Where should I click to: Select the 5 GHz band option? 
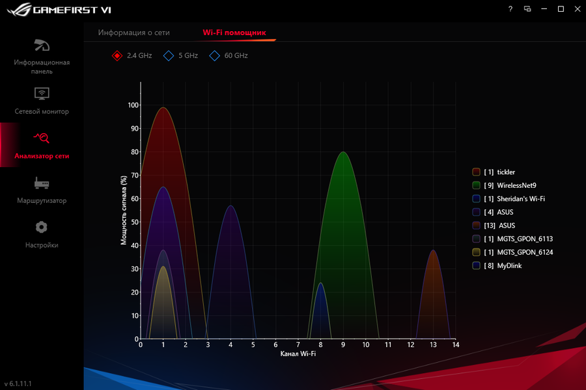point(180,56)
